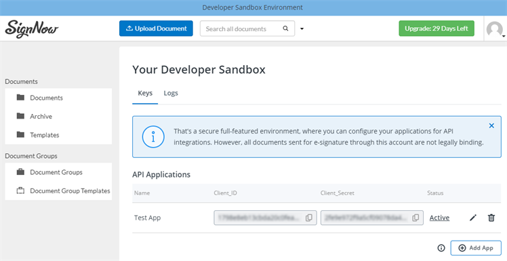The height and width of the screenshot is (261, 507).
Task: Click the API Applications heading
Action: pyautogui.click(x=161, y=175)
